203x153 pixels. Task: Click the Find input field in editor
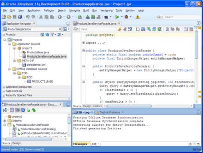(98, 29)
